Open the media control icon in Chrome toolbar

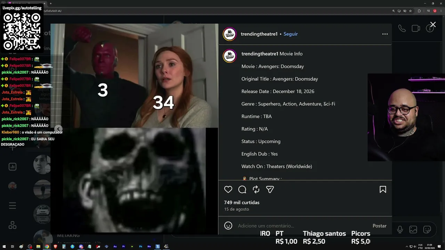click(x=428, y=11)
